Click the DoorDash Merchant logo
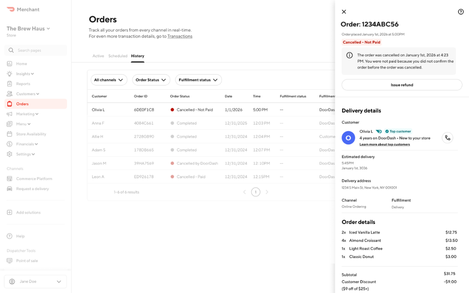The height and width of the screenshot is (293, 469). click(22, 9)
